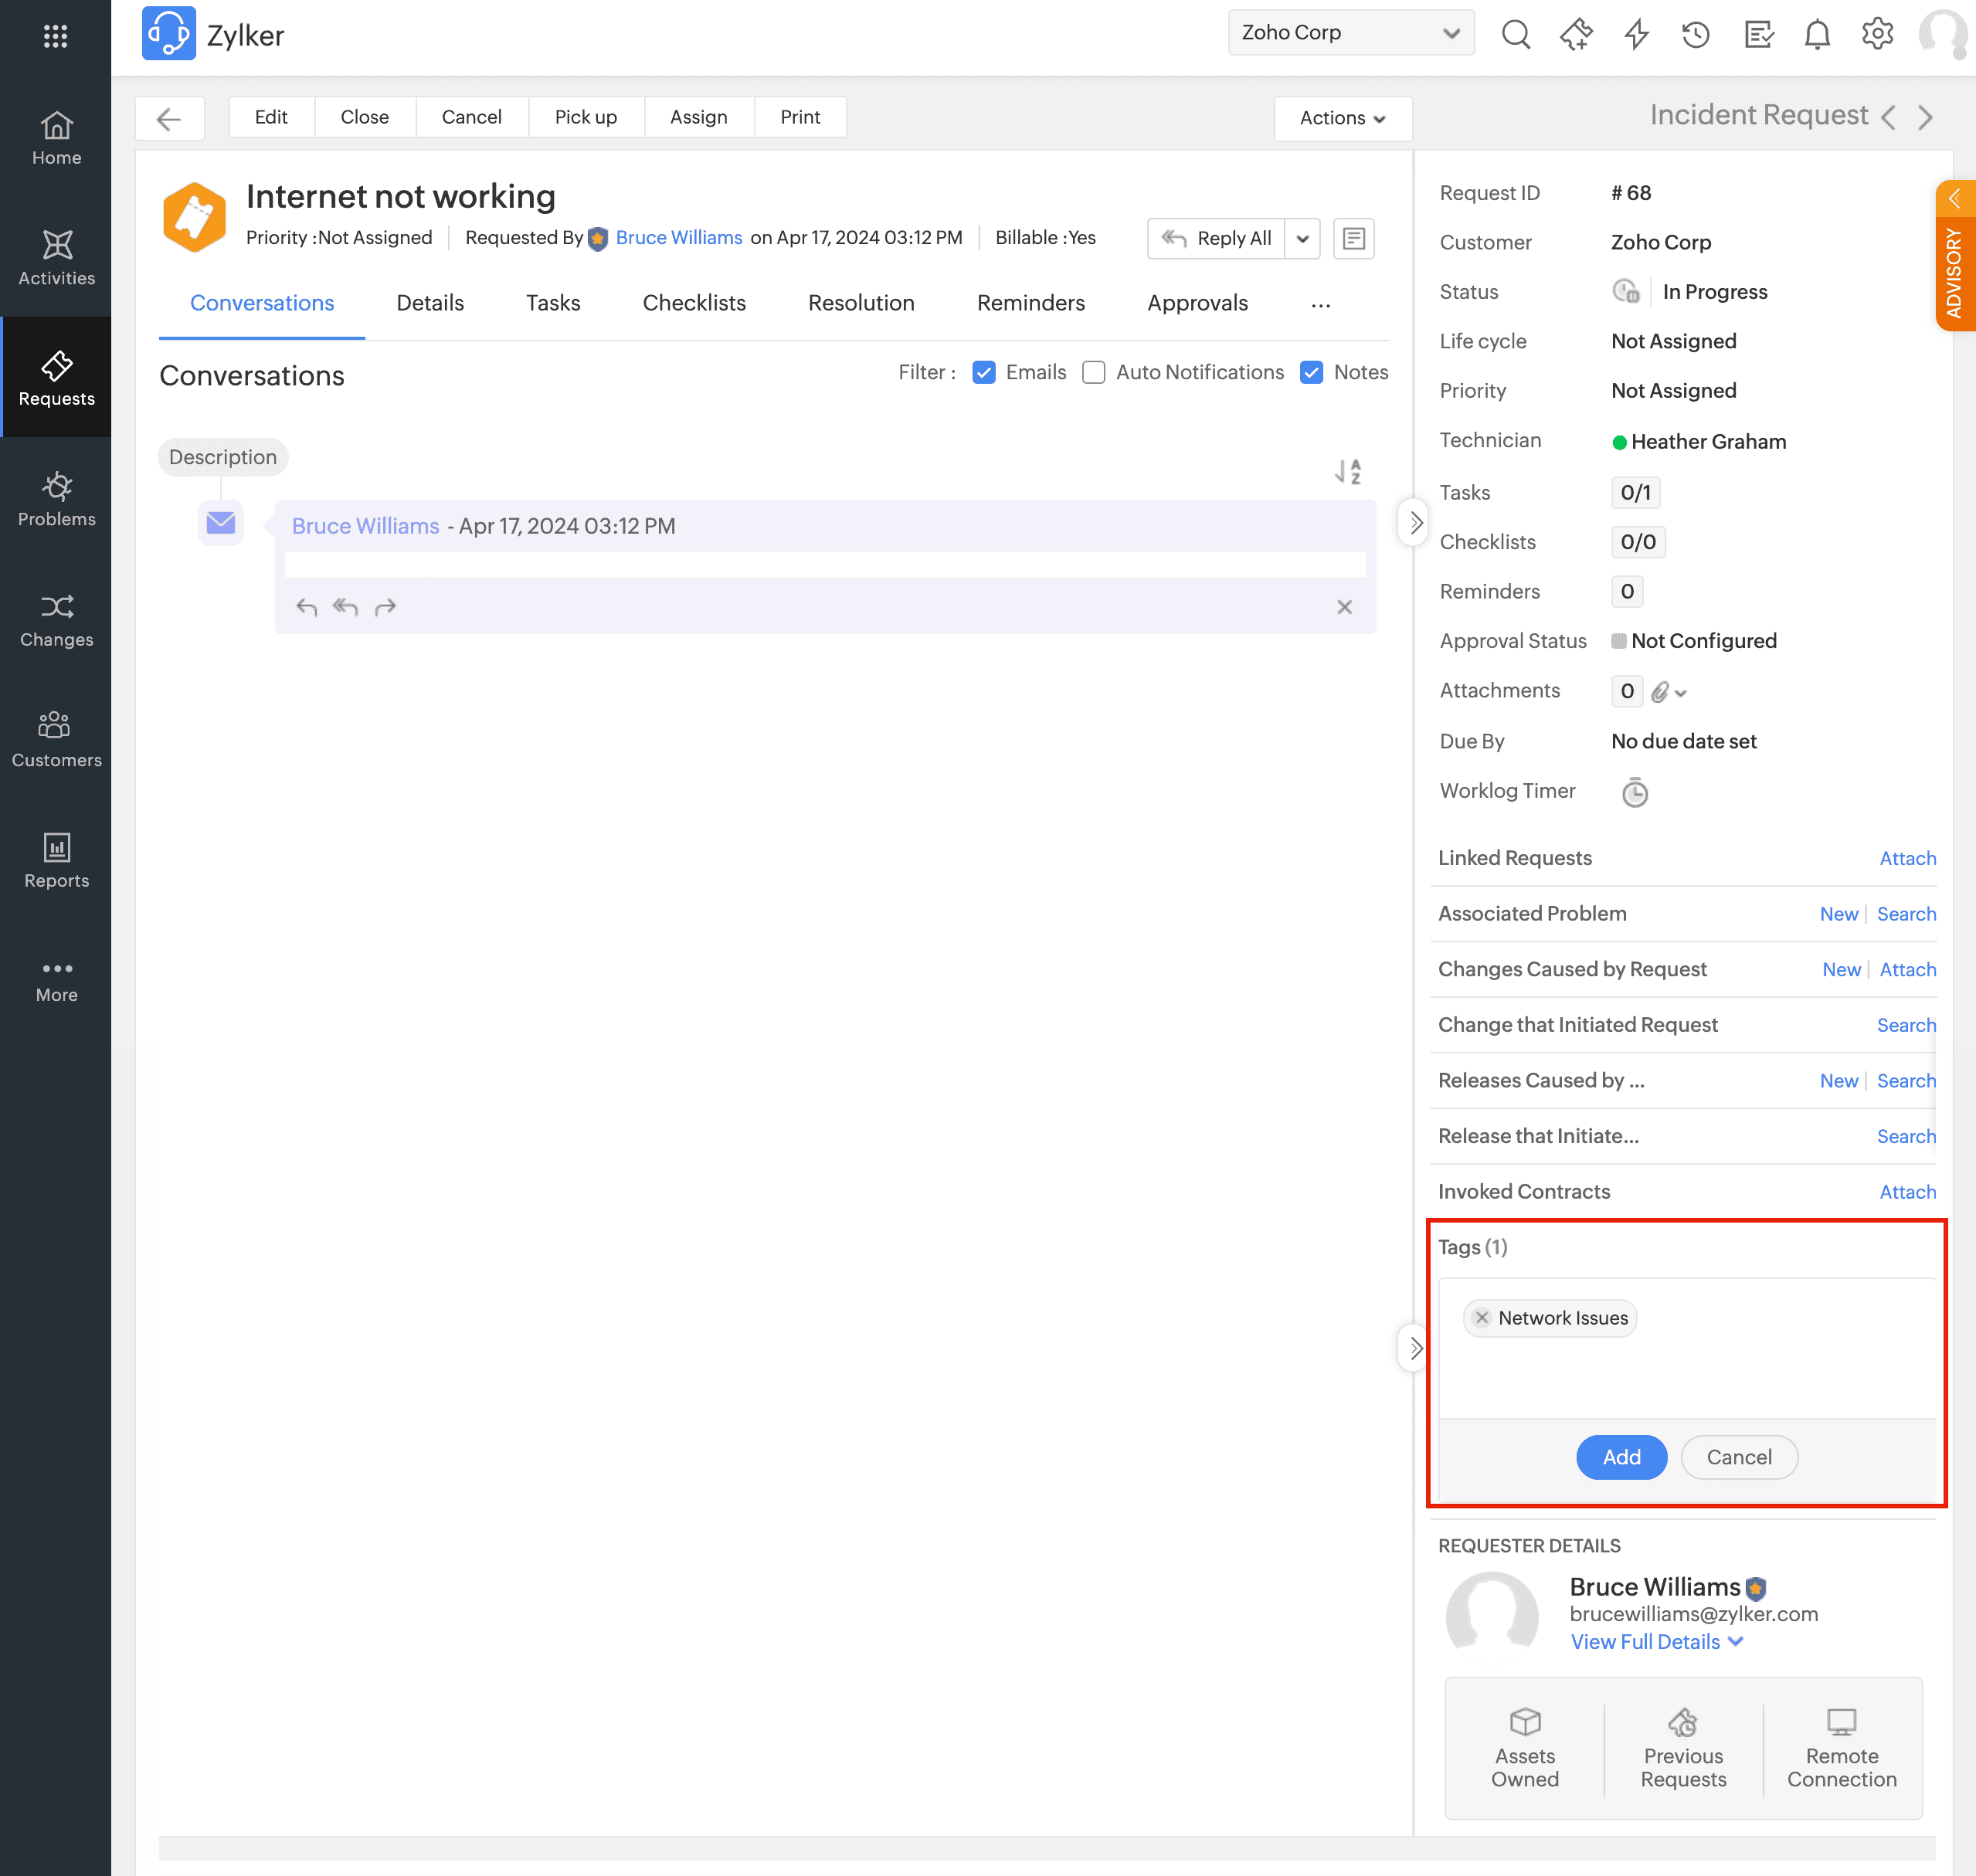Viewport: 1976px width, 1876px height.
Task: Switch to the Resolution tab
Action: 861,303
